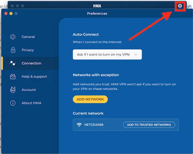
Task: Click the Connection nodes icon
Action: pyautogui.click(x=13, y=63)
